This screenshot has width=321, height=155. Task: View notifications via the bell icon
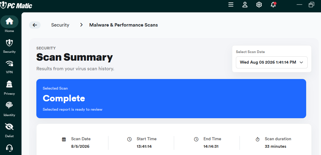pyautogui.click(x=273, y=5)
